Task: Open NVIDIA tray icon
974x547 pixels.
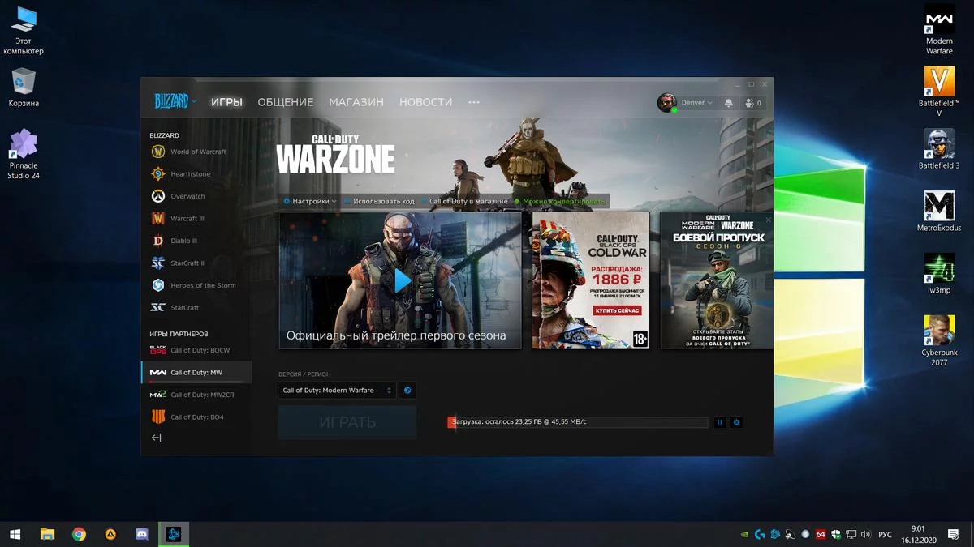Action: pos(745,535)
